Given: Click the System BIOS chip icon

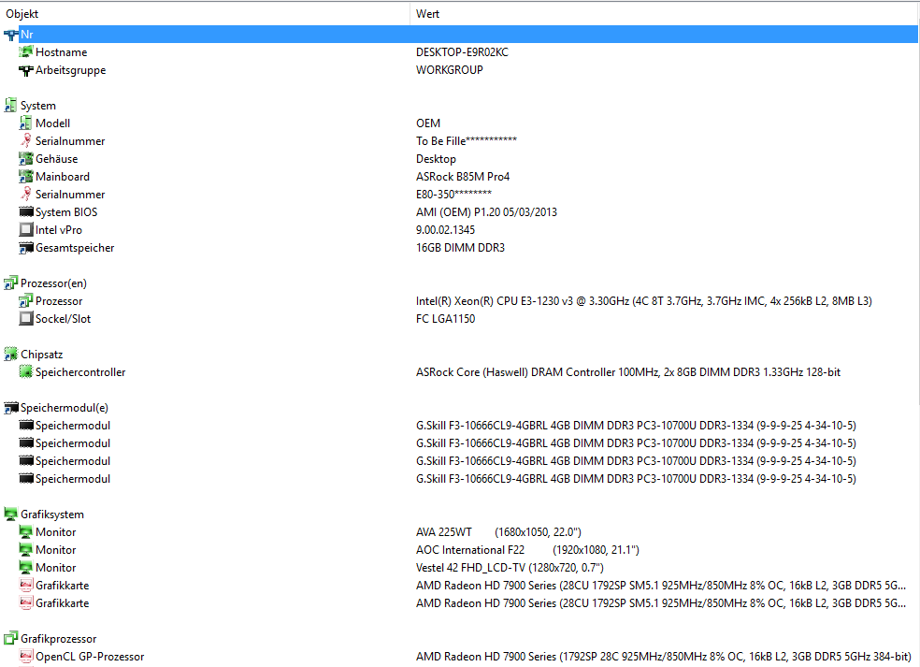Looking at the screenshot, I should (26, 212).
